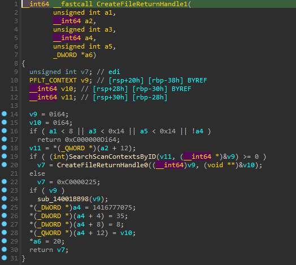Select parameter _DWORD *a6 declaration
Screen dimensions: 296x265
[73, 55]
